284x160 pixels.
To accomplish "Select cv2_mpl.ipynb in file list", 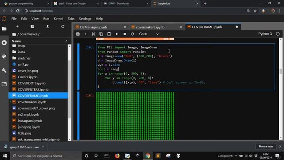I will (x=39, y=115).
